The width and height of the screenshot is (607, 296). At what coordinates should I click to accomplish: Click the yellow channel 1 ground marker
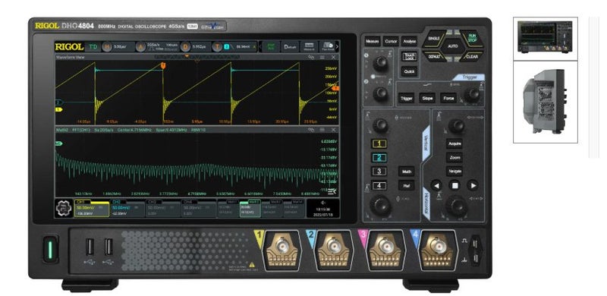click(58, 109)
